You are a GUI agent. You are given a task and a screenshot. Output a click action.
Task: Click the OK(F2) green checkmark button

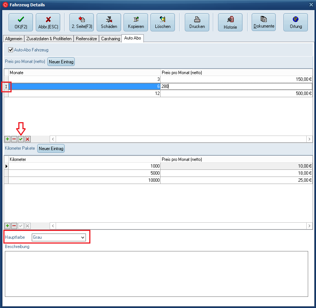(21, 22)
